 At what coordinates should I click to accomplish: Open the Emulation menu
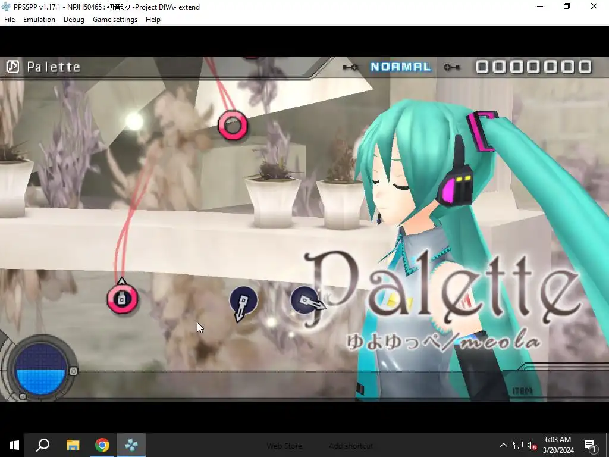coord(39,20)
